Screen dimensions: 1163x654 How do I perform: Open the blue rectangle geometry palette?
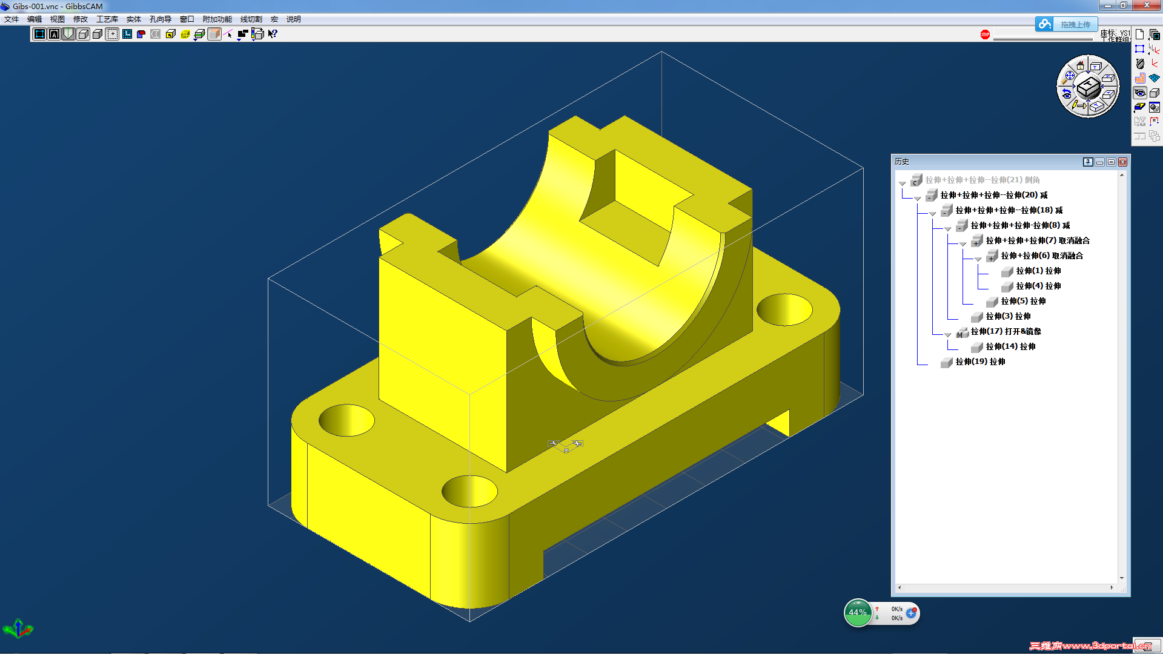(x=1140, y=49)
